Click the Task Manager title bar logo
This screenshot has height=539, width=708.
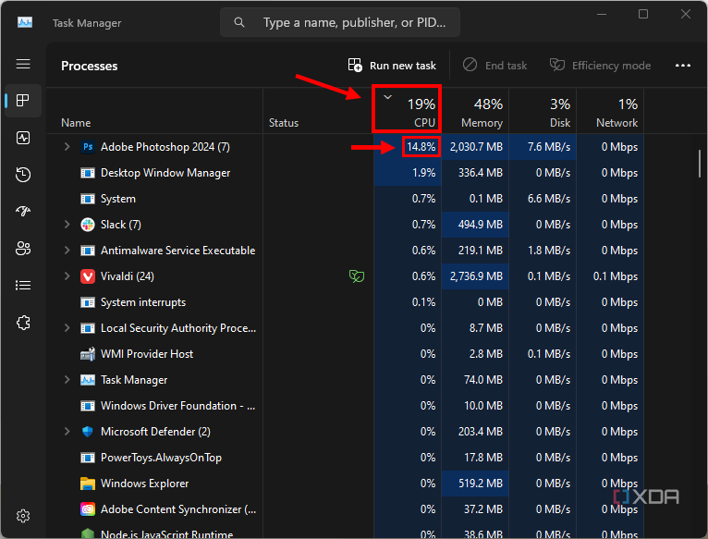[x=25, y=22]
